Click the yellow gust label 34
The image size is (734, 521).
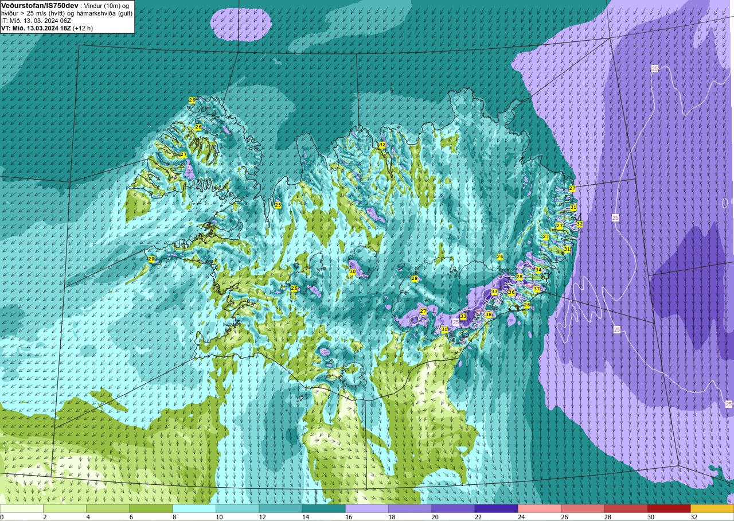[x=538, y=270]
